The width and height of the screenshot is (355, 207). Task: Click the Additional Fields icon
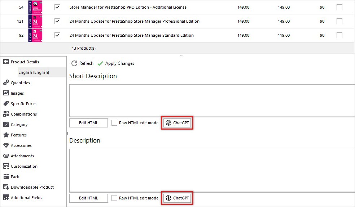tap(6, 198)
